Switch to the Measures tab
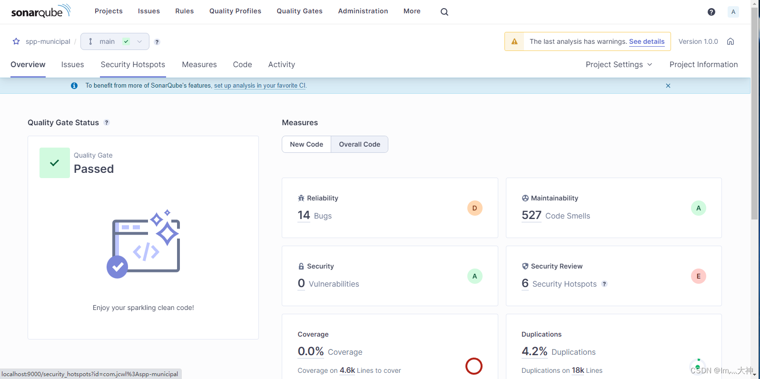 (199, 64)
